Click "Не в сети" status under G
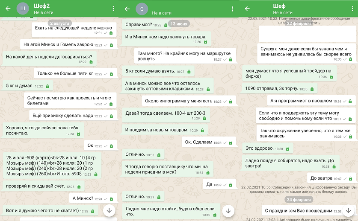This screenshot has height=221, width=358. (161, 13)
